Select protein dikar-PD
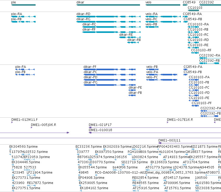 point(90,77)
